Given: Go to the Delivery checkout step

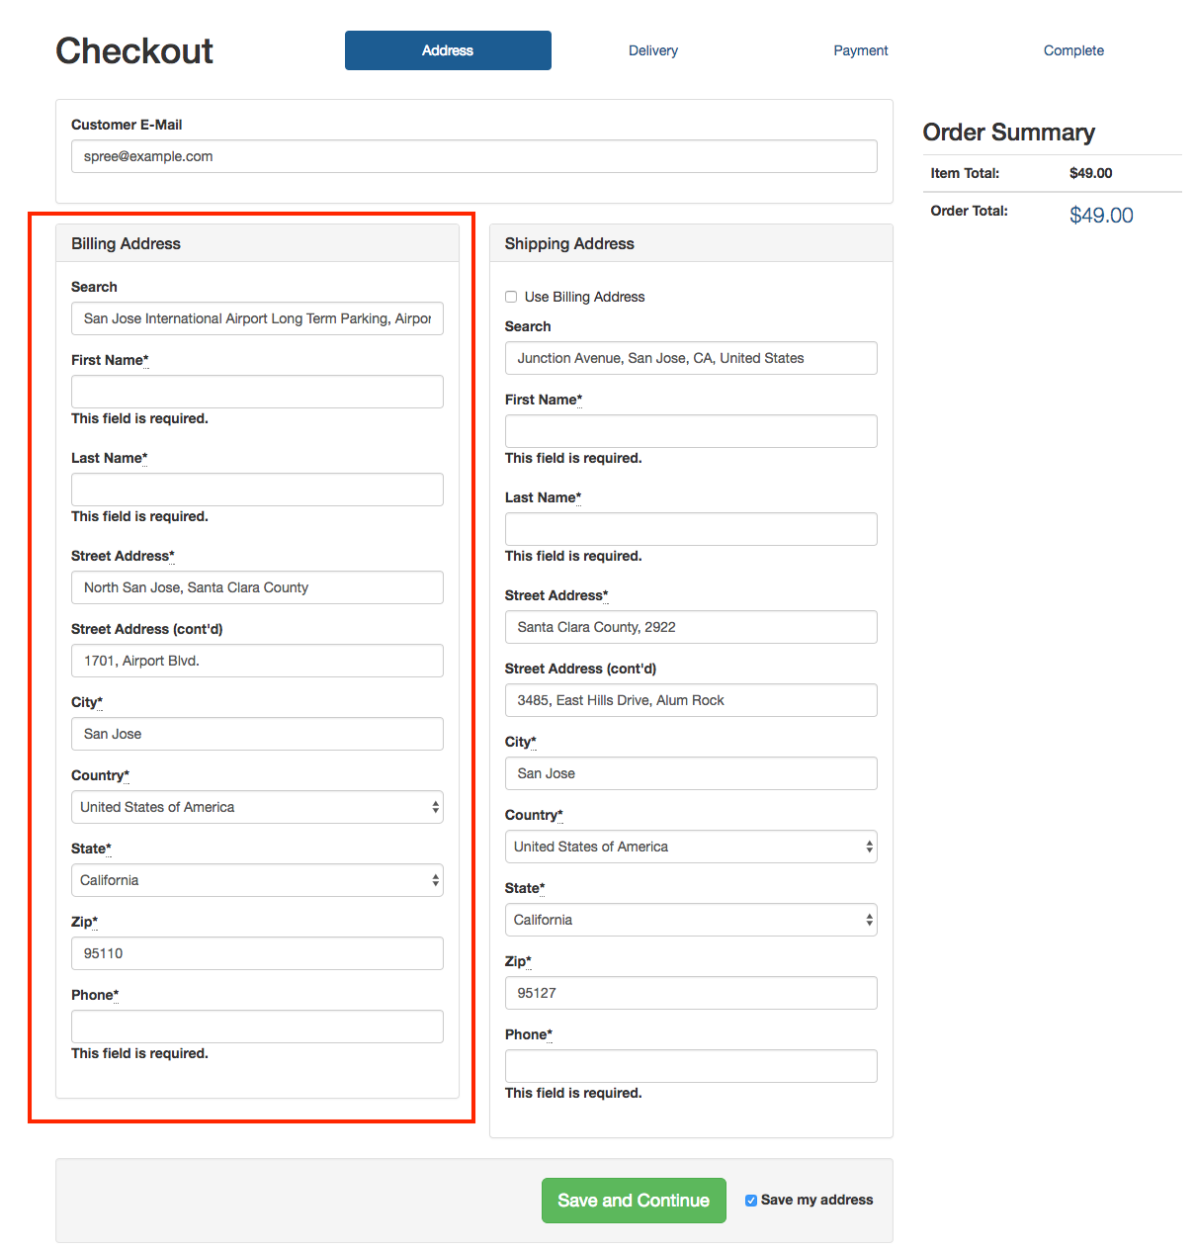Looking at the screenshot, I should (x=653, y=50).
